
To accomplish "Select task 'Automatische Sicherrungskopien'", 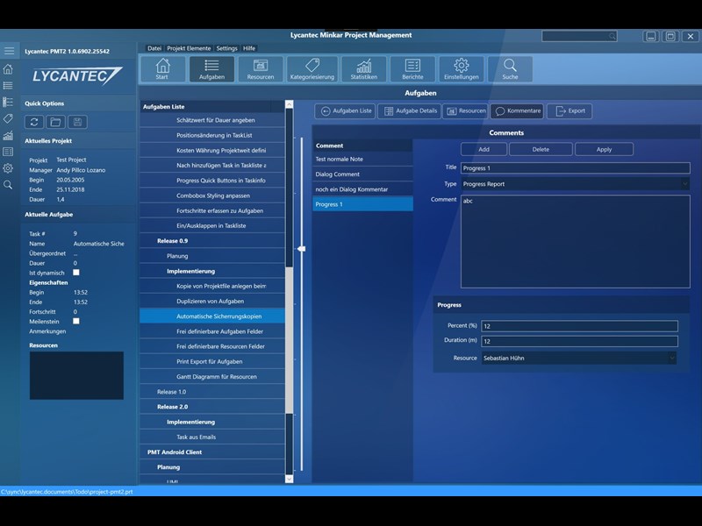I will pos(212,316).
